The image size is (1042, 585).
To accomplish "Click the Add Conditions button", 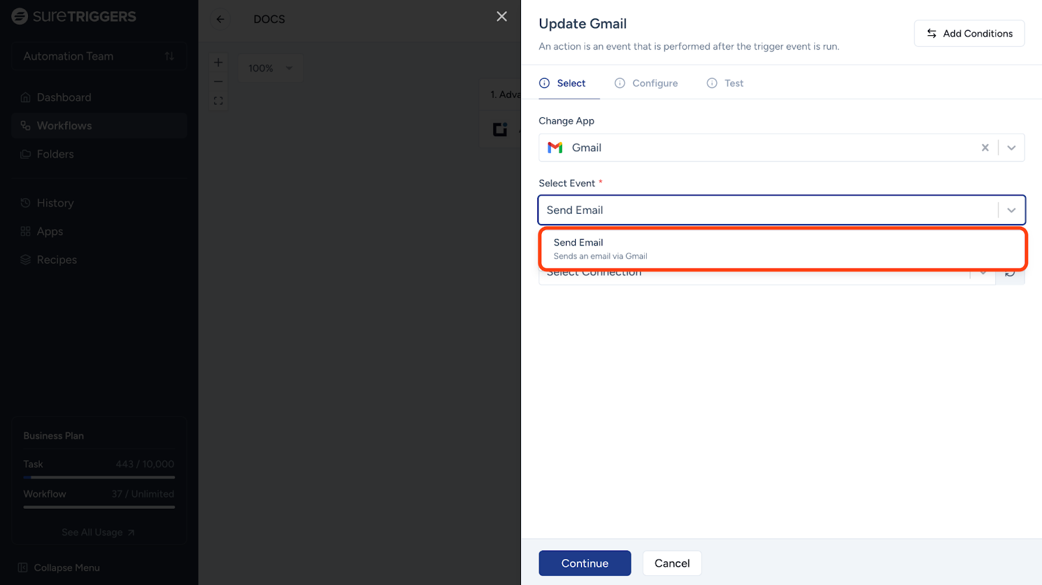I will 969,33.
